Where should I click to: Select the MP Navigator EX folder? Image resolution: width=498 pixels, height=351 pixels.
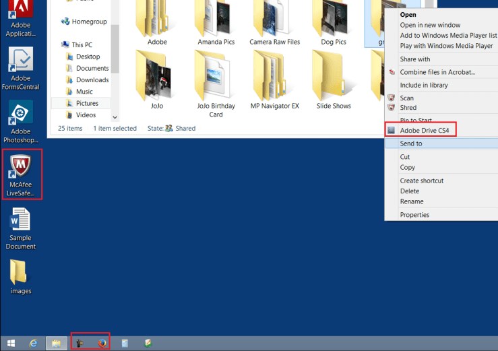click(x=275, y=80)
